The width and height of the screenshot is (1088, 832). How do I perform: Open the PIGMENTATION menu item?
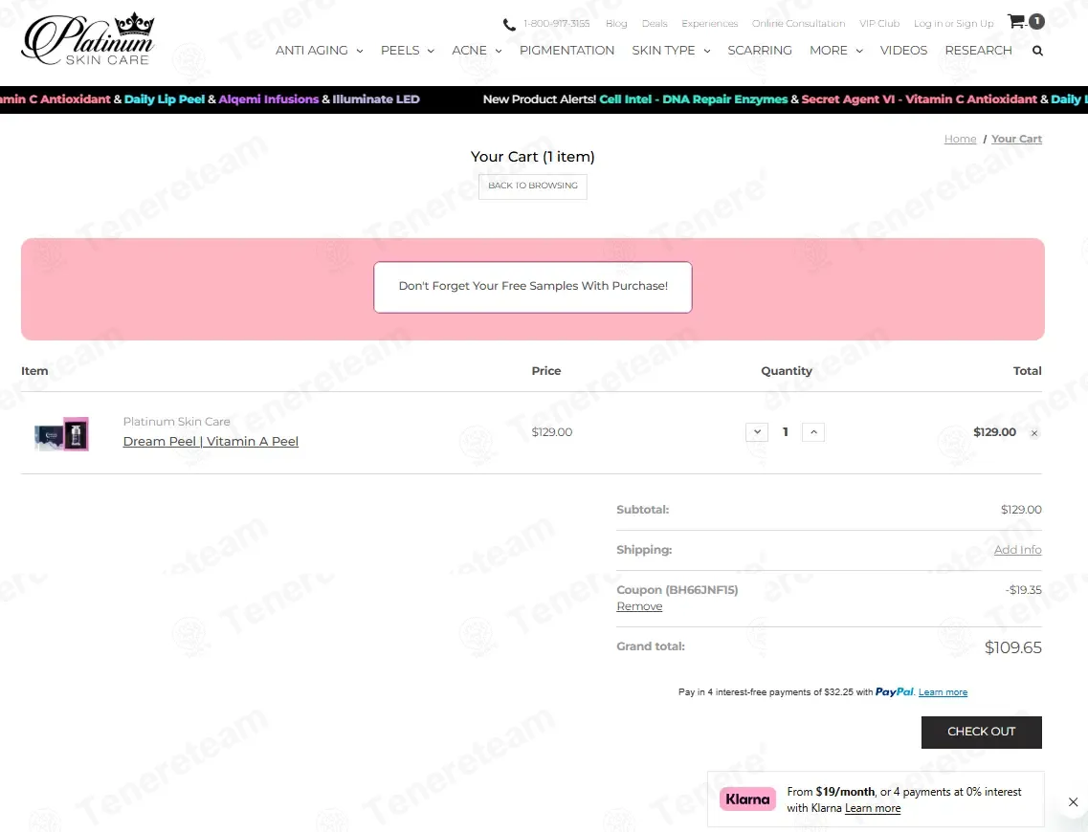pos(566,51)
